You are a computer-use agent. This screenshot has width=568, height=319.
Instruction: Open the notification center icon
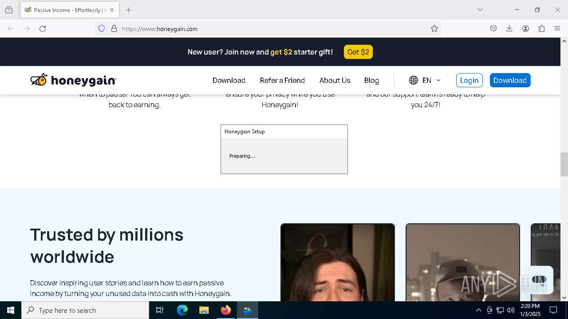coord(553,310)
